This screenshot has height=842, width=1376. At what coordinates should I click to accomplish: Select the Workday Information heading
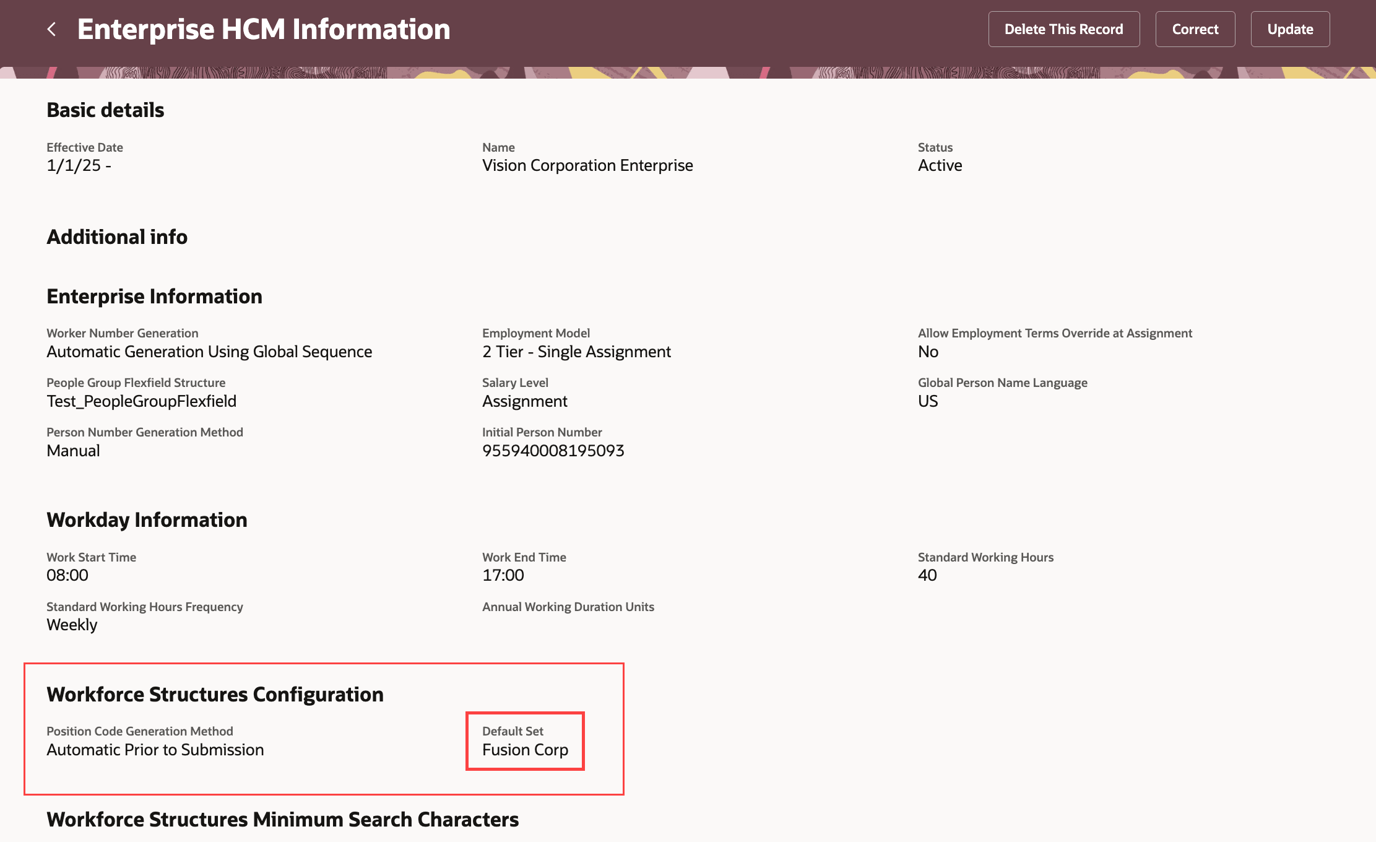(x=147, y=519)
